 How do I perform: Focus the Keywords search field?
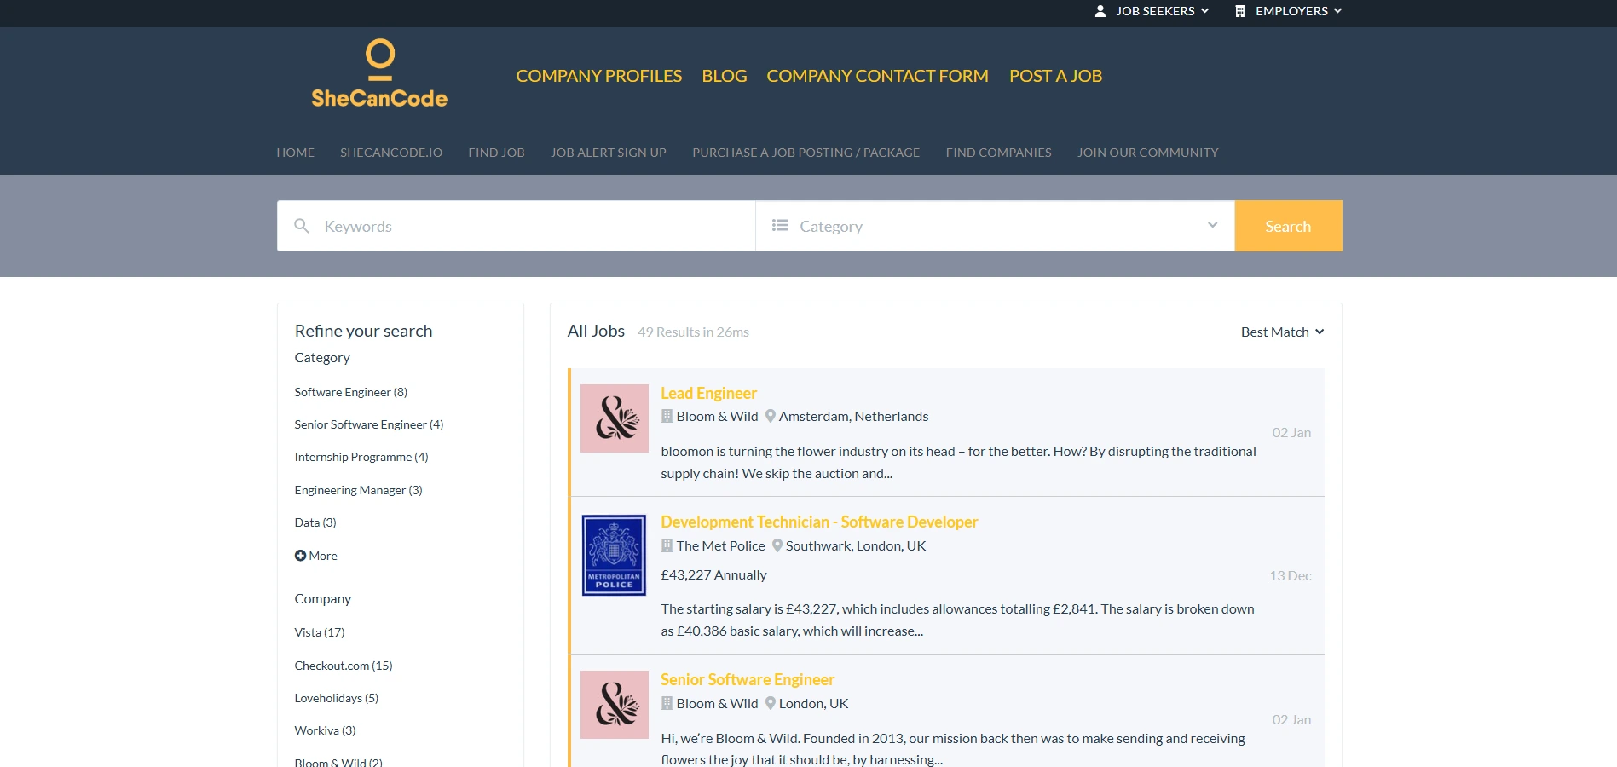point(517,226)
